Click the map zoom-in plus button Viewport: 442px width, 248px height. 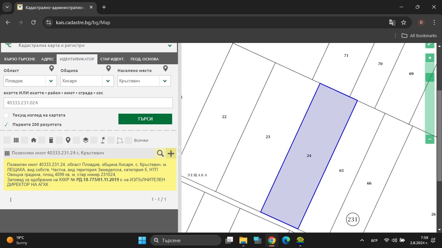pos(430,58)
